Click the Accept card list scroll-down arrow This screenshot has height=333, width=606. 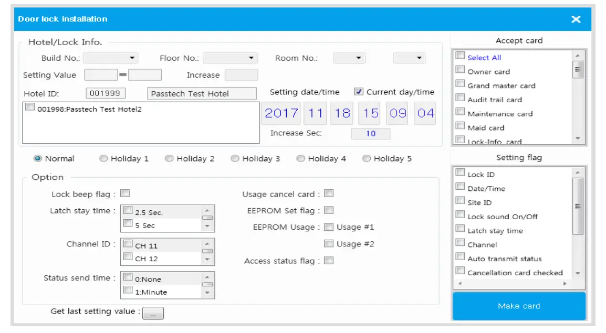click(x=578, y=138)
